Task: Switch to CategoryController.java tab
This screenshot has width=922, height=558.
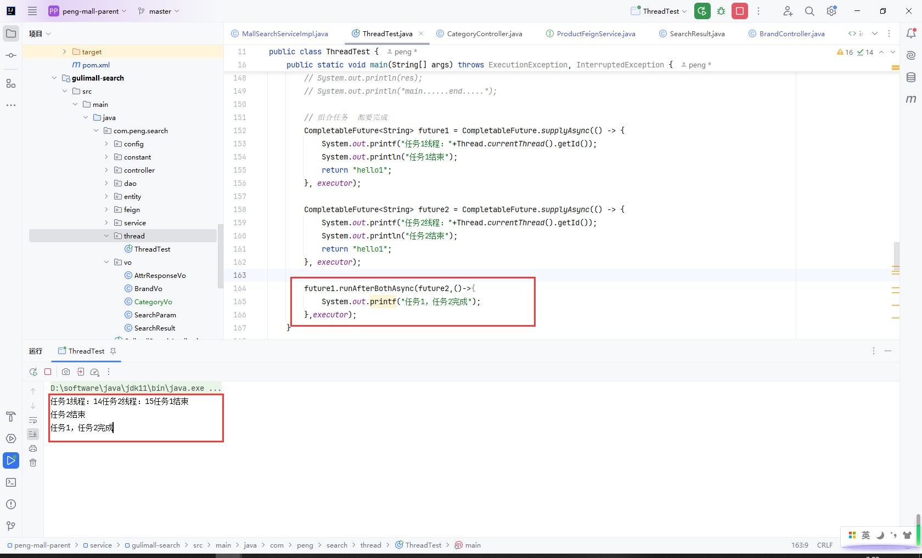Action: [x=479, y=33]
